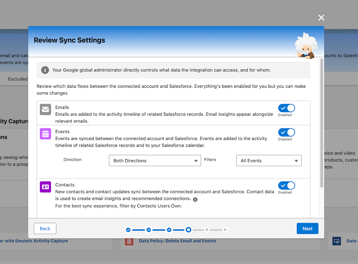358x264 pixels.
Task: Open the Einstein Activity Capture link in background
Action: click(34, 241)
